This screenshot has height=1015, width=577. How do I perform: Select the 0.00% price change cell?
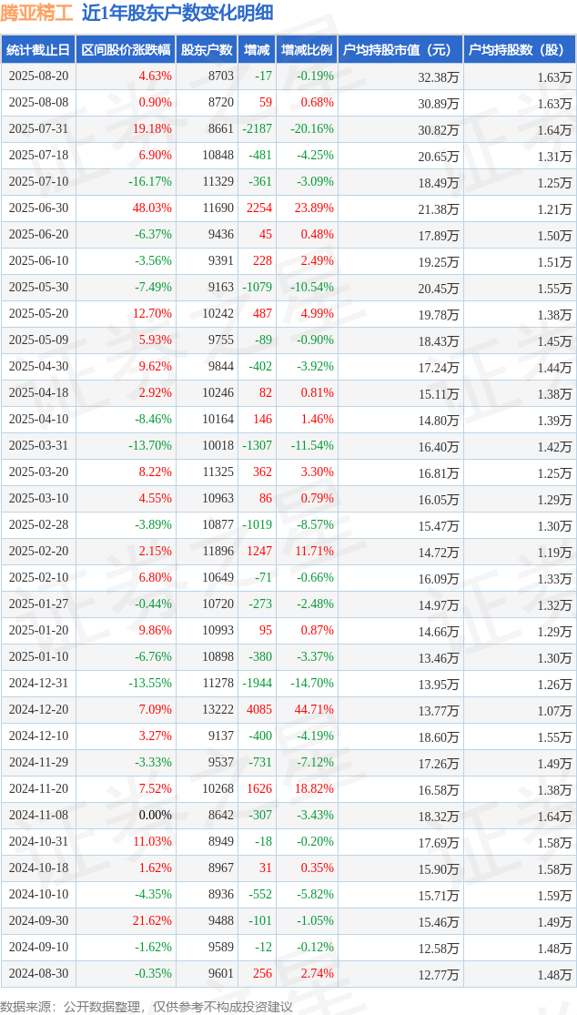pos(127,815)
